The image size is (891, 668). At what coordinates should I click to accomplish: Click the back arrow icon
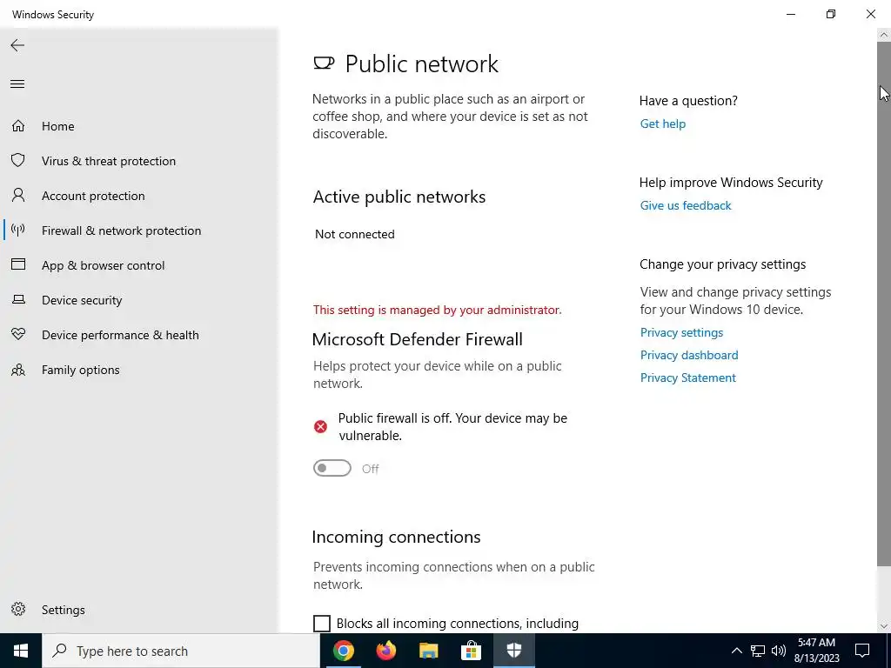17,45
